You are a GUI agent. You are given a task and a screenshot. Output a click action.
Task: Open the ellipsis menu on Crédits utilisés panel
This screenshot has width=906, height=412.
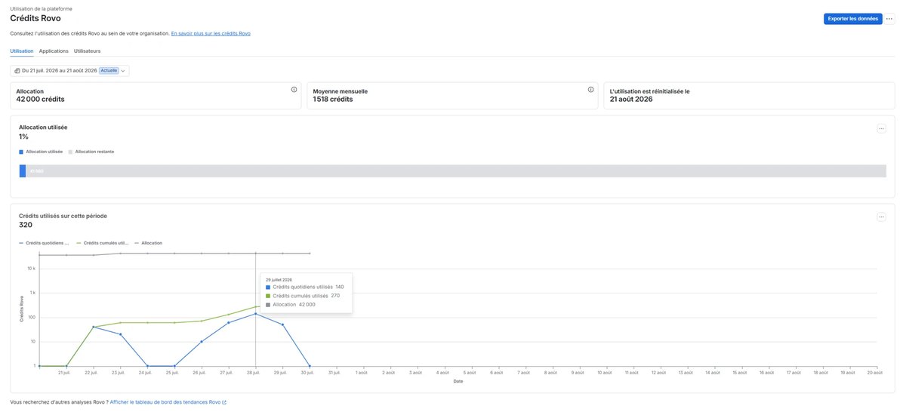[881, 217]
